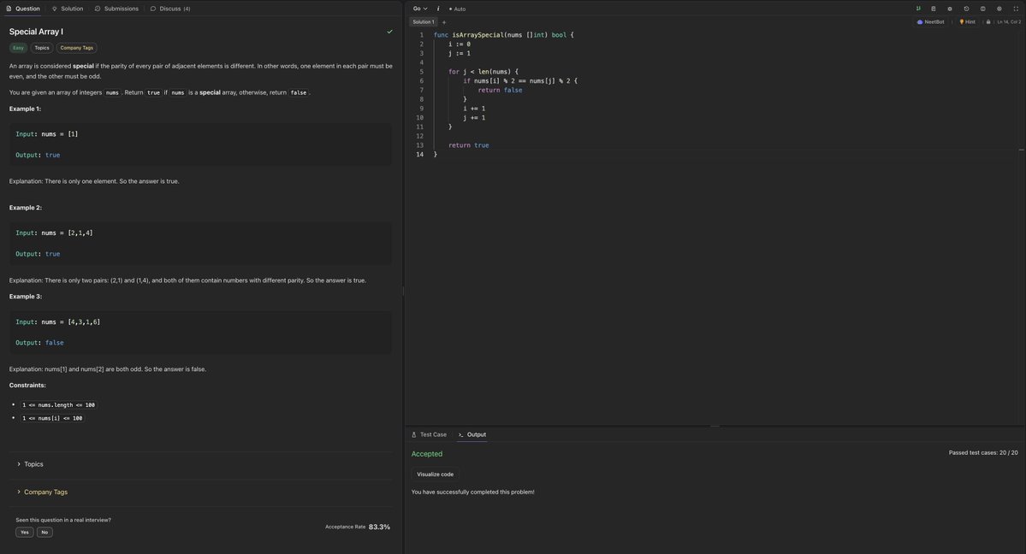Click the Accepted result text
This screenshot has width=1026, height=554.
point(427,454)
